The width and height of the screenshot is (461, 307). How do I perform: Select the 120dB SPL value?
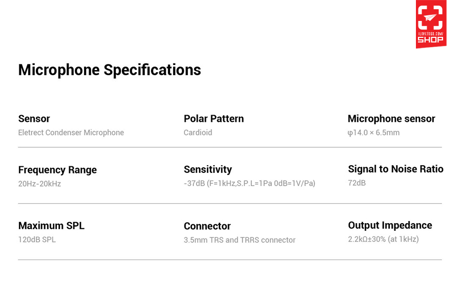click(x=37, y=239)
